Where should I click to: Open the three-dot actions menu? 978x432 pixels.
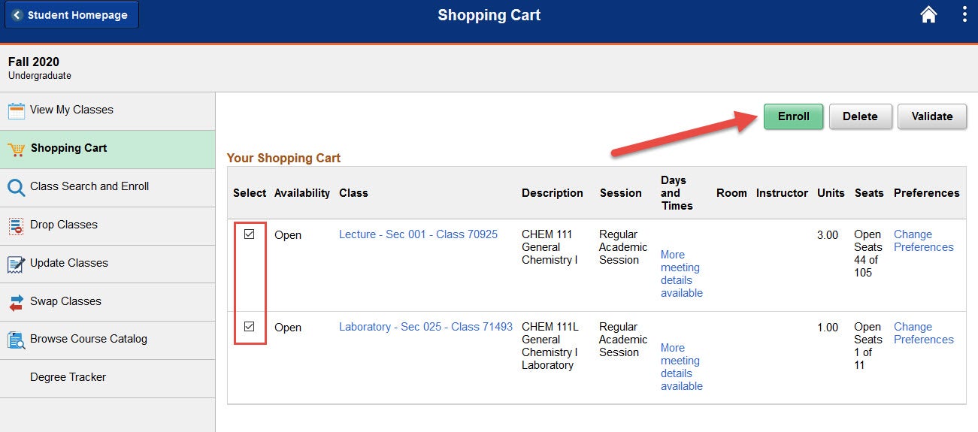pyautogui.click(x=964, y=15)
